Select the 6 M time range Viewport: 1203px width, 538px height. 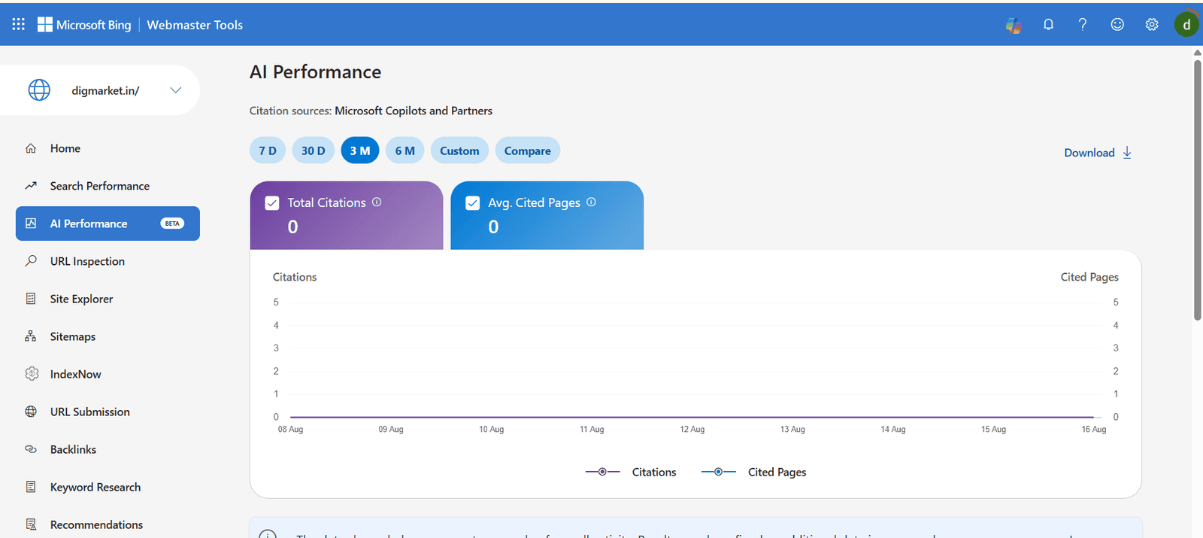[405, 150]
